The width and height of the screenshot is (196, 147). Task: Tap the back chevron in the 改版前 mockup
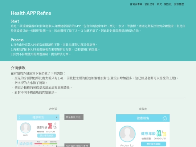tap(19, 117)
